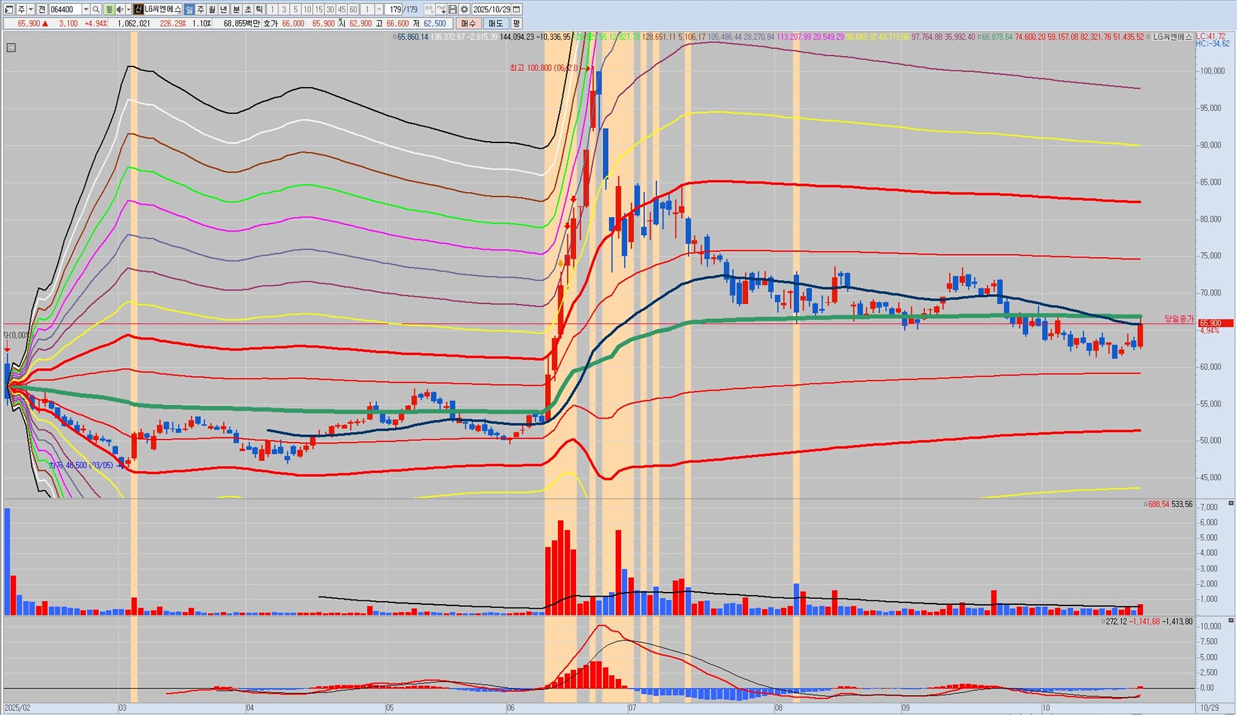Image resolution: width=1237 pixels, height=715 pixels.
Task: Select the tick (틱) period tab
Action: 259,10
